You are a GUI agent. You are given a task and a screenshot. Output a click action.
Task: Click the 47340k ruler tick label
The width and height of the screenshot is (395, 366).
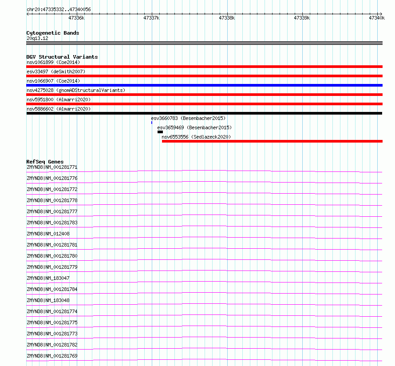[377, 18]
